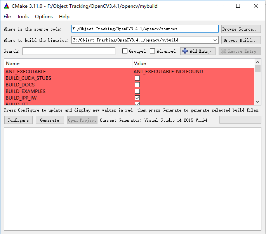Image resolution: width=266 pixels, height=234 pixels.
Task: Select the BUILD_CUDA_STUBS entry name
Action: pyautogui.click(x=28, y=78)
